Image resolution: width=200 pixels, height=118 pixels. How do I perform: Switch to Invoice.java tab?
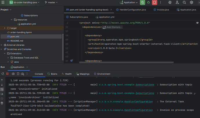point(161,10)
